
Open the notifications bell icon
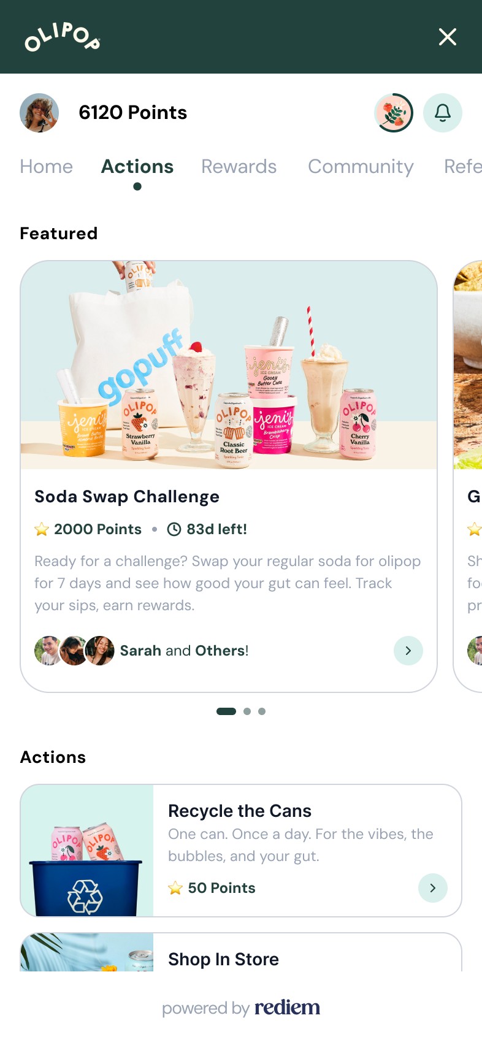pyautogui.click(x=443, y=113)
